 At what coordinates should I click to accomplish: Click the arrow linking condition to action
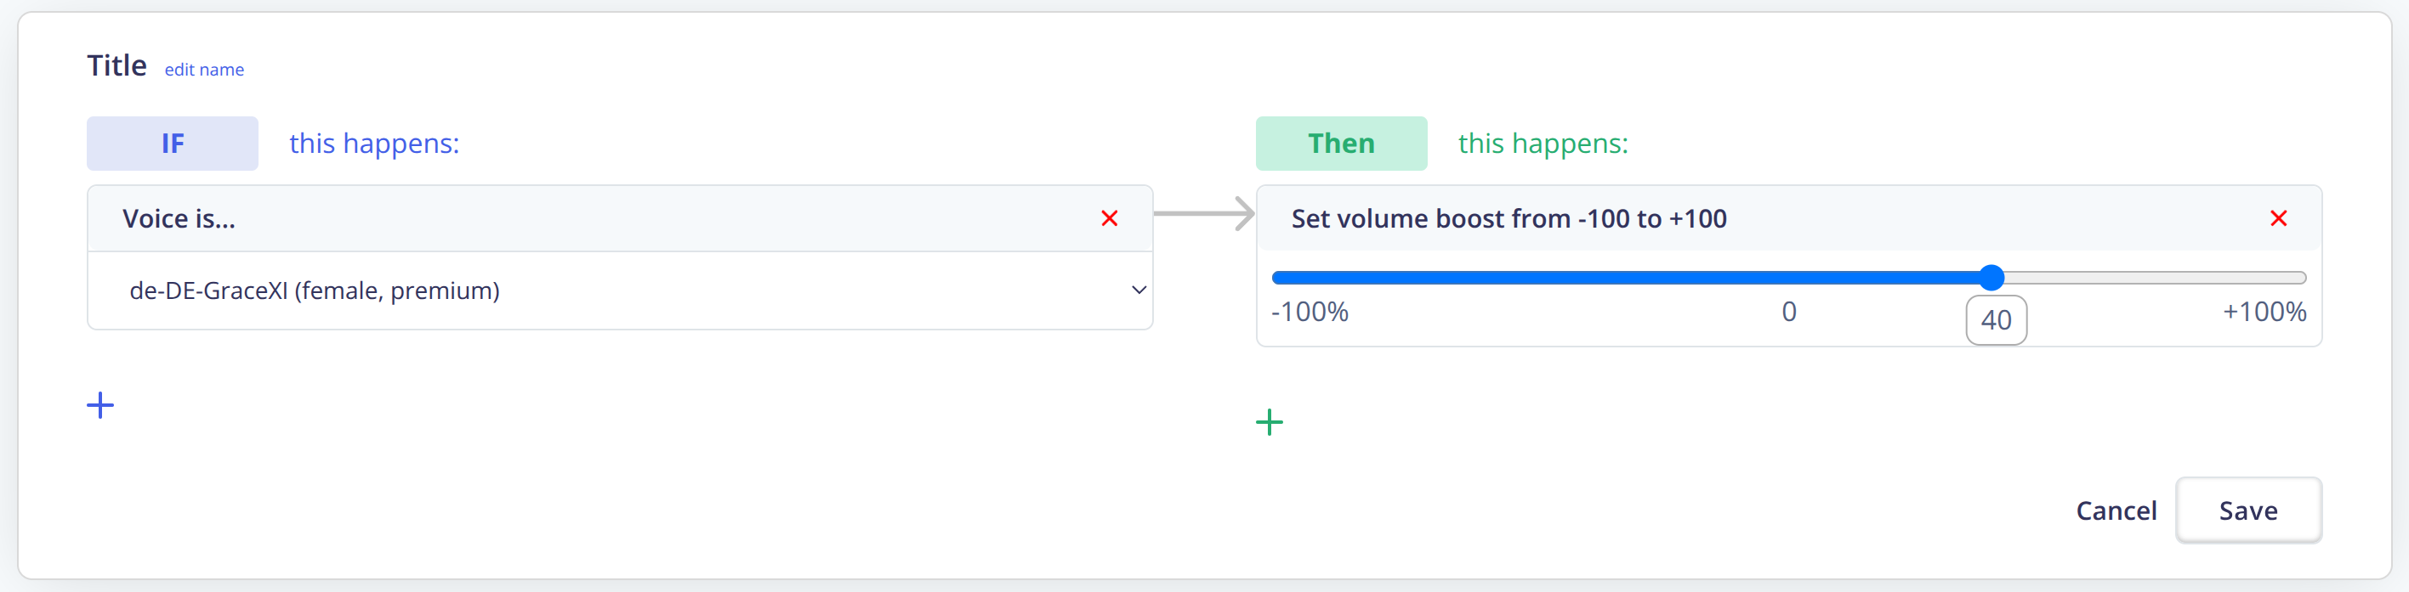1204,214
